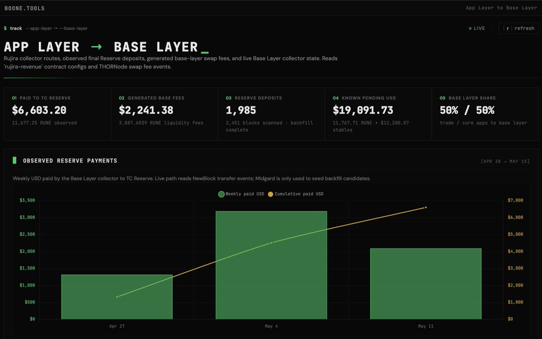Click the Apr 27 axis label
542x339 pixels.
tap(117, 326)
